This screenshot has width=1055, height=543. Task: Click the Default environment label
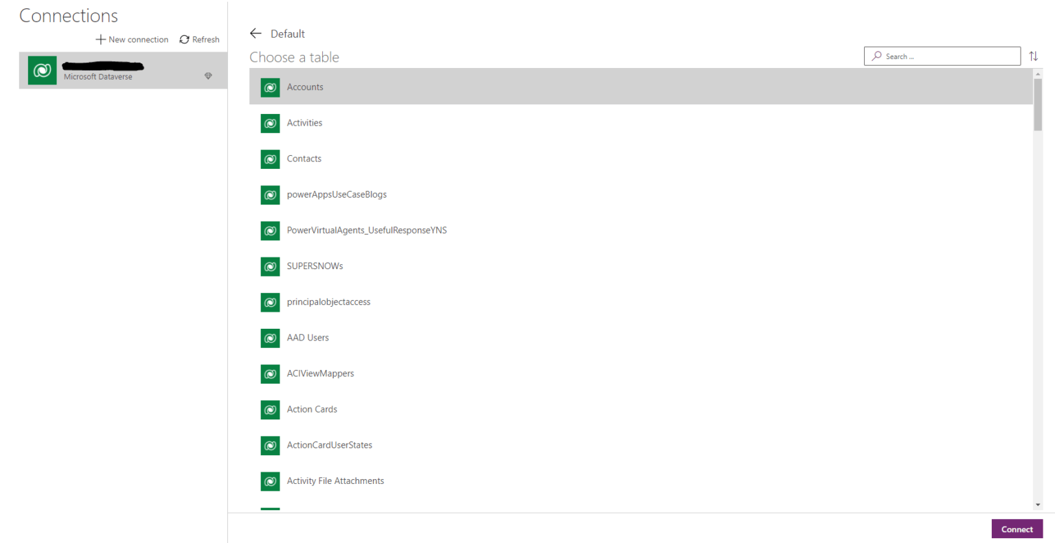pyautogui.click(x=287, y=34)
